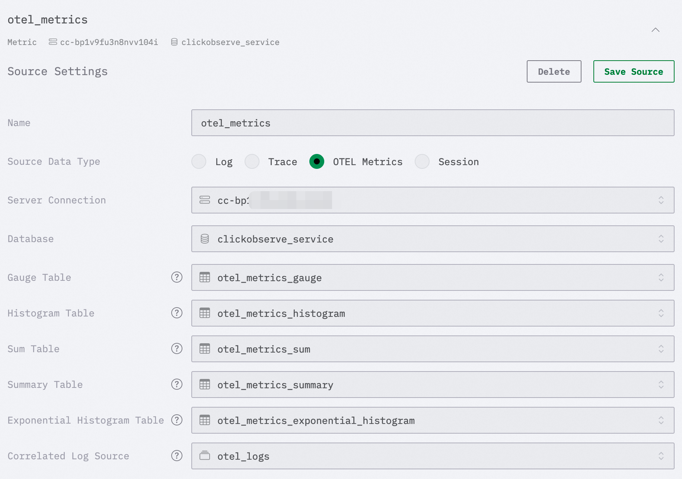The height and width of the screenshot is (479, 682).
Task: Click help icon next to Gauge Table
Action: (177, 277)
